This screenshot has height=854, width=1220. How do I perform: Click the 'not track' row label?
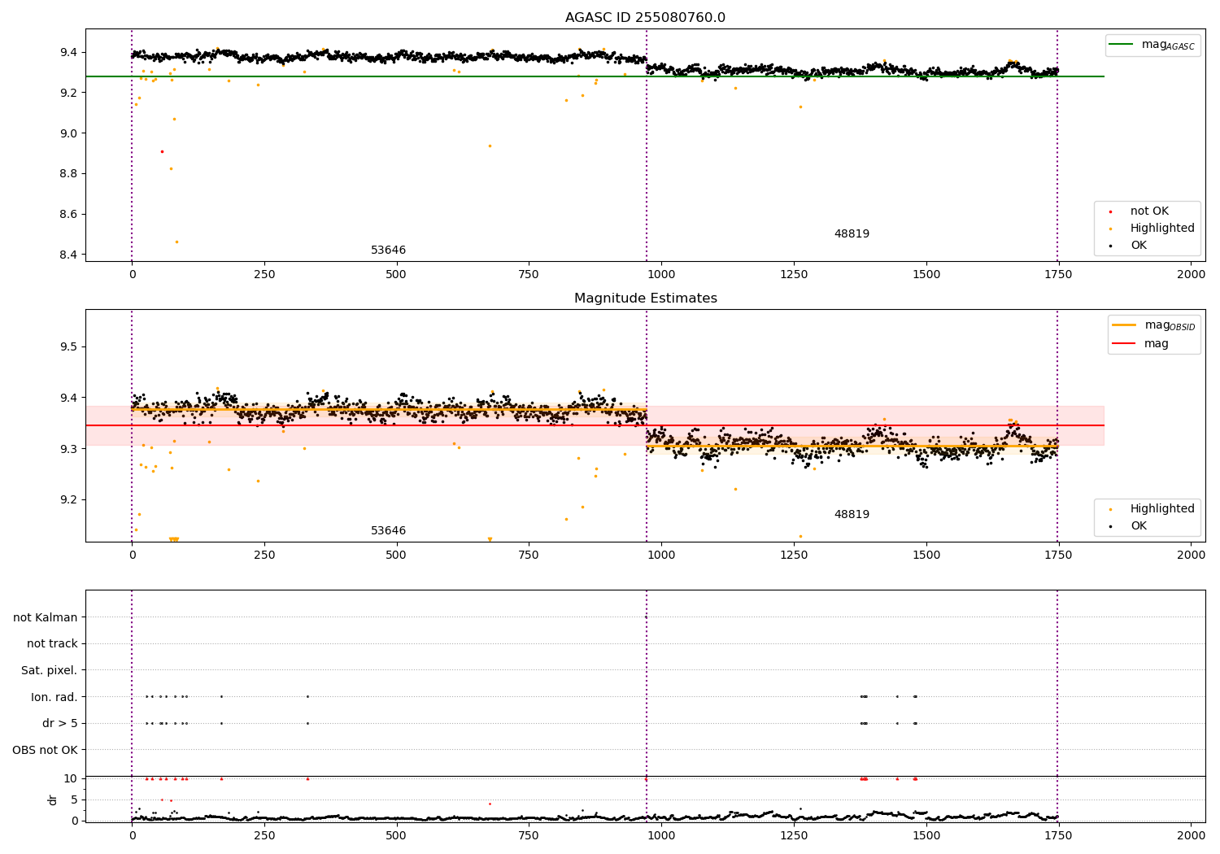[x=52, y=644]
